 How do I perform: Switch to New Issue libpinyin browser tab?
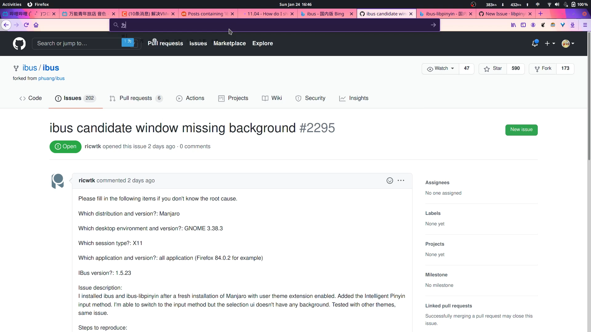coord(505,14)
